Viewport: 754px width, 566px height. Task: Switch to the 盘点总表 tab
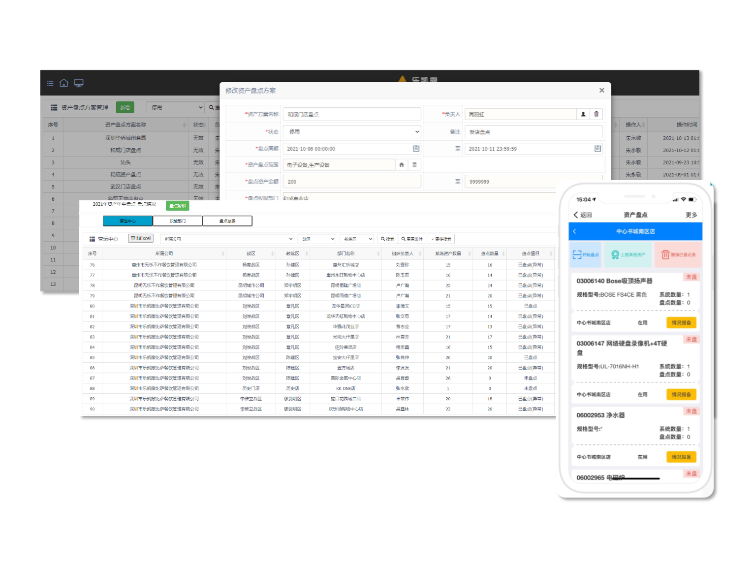(x=227, y=221)
